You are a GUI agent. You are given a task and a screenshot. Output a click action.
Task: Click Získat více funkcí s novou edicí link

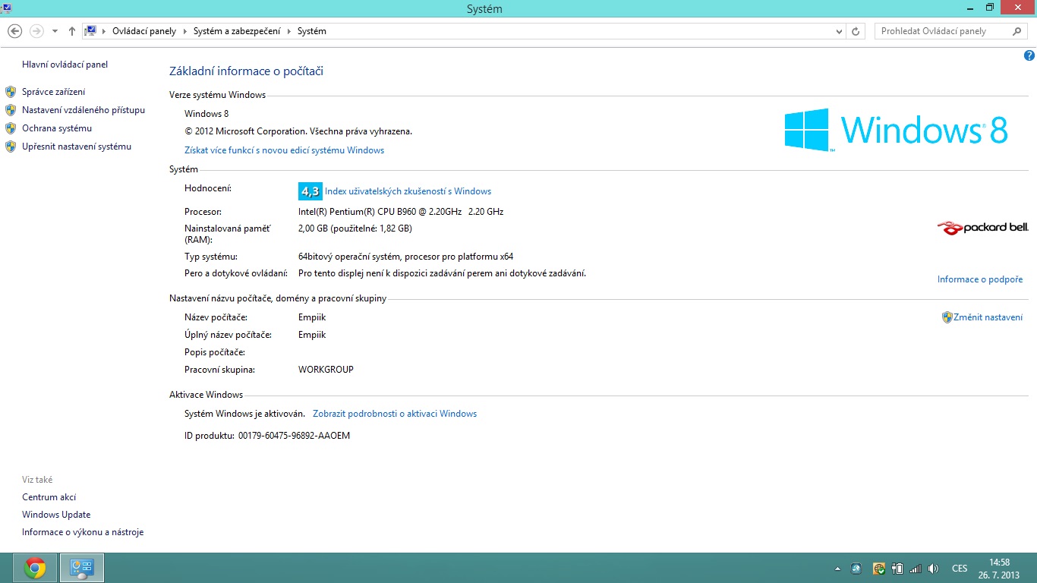click(284, 150)
